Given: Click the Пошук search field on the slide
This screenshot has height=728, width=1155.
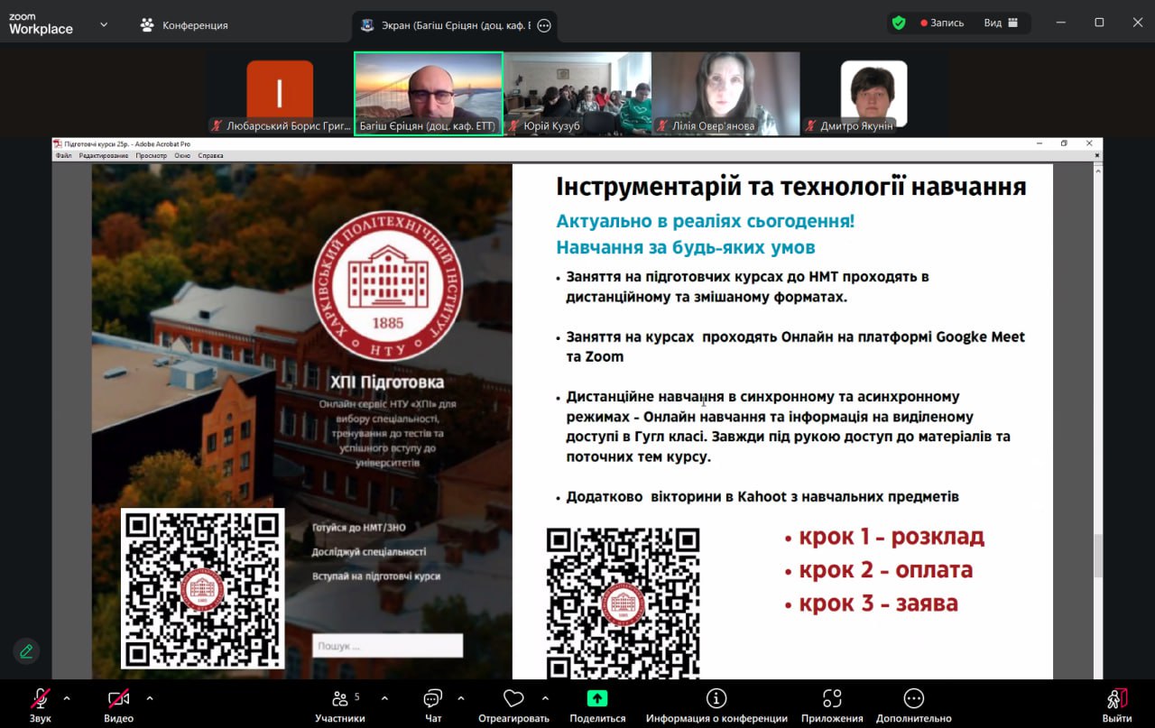Looking at the screenshot, I should [x=387, y=646].
